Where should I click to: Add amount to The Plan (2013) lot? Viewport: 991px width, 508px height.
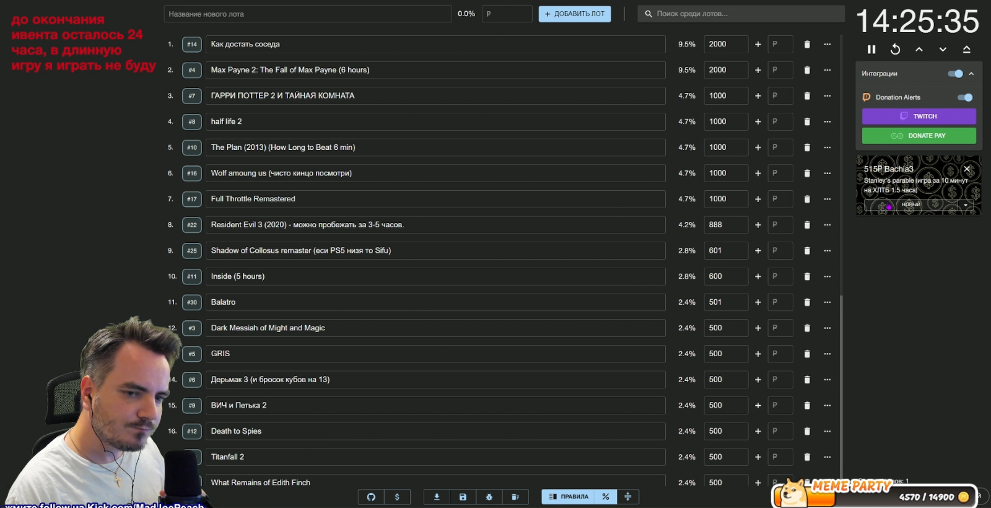click(757, 147)
